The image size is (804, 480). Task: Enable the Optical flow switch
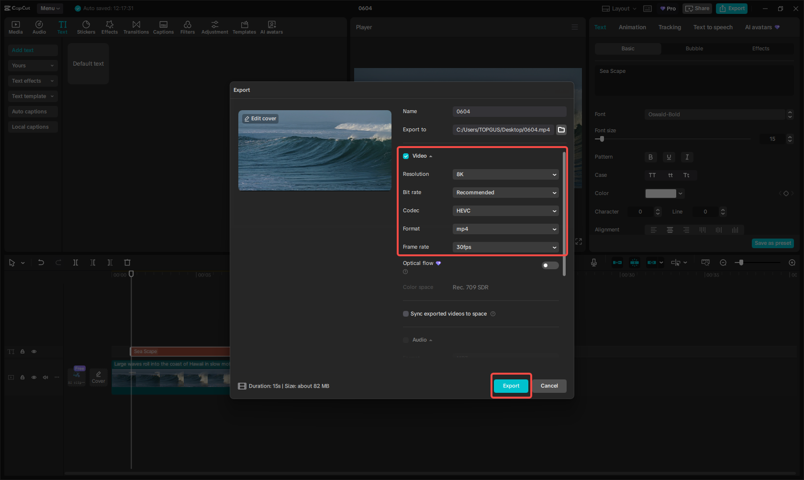(x=549, y=265)
